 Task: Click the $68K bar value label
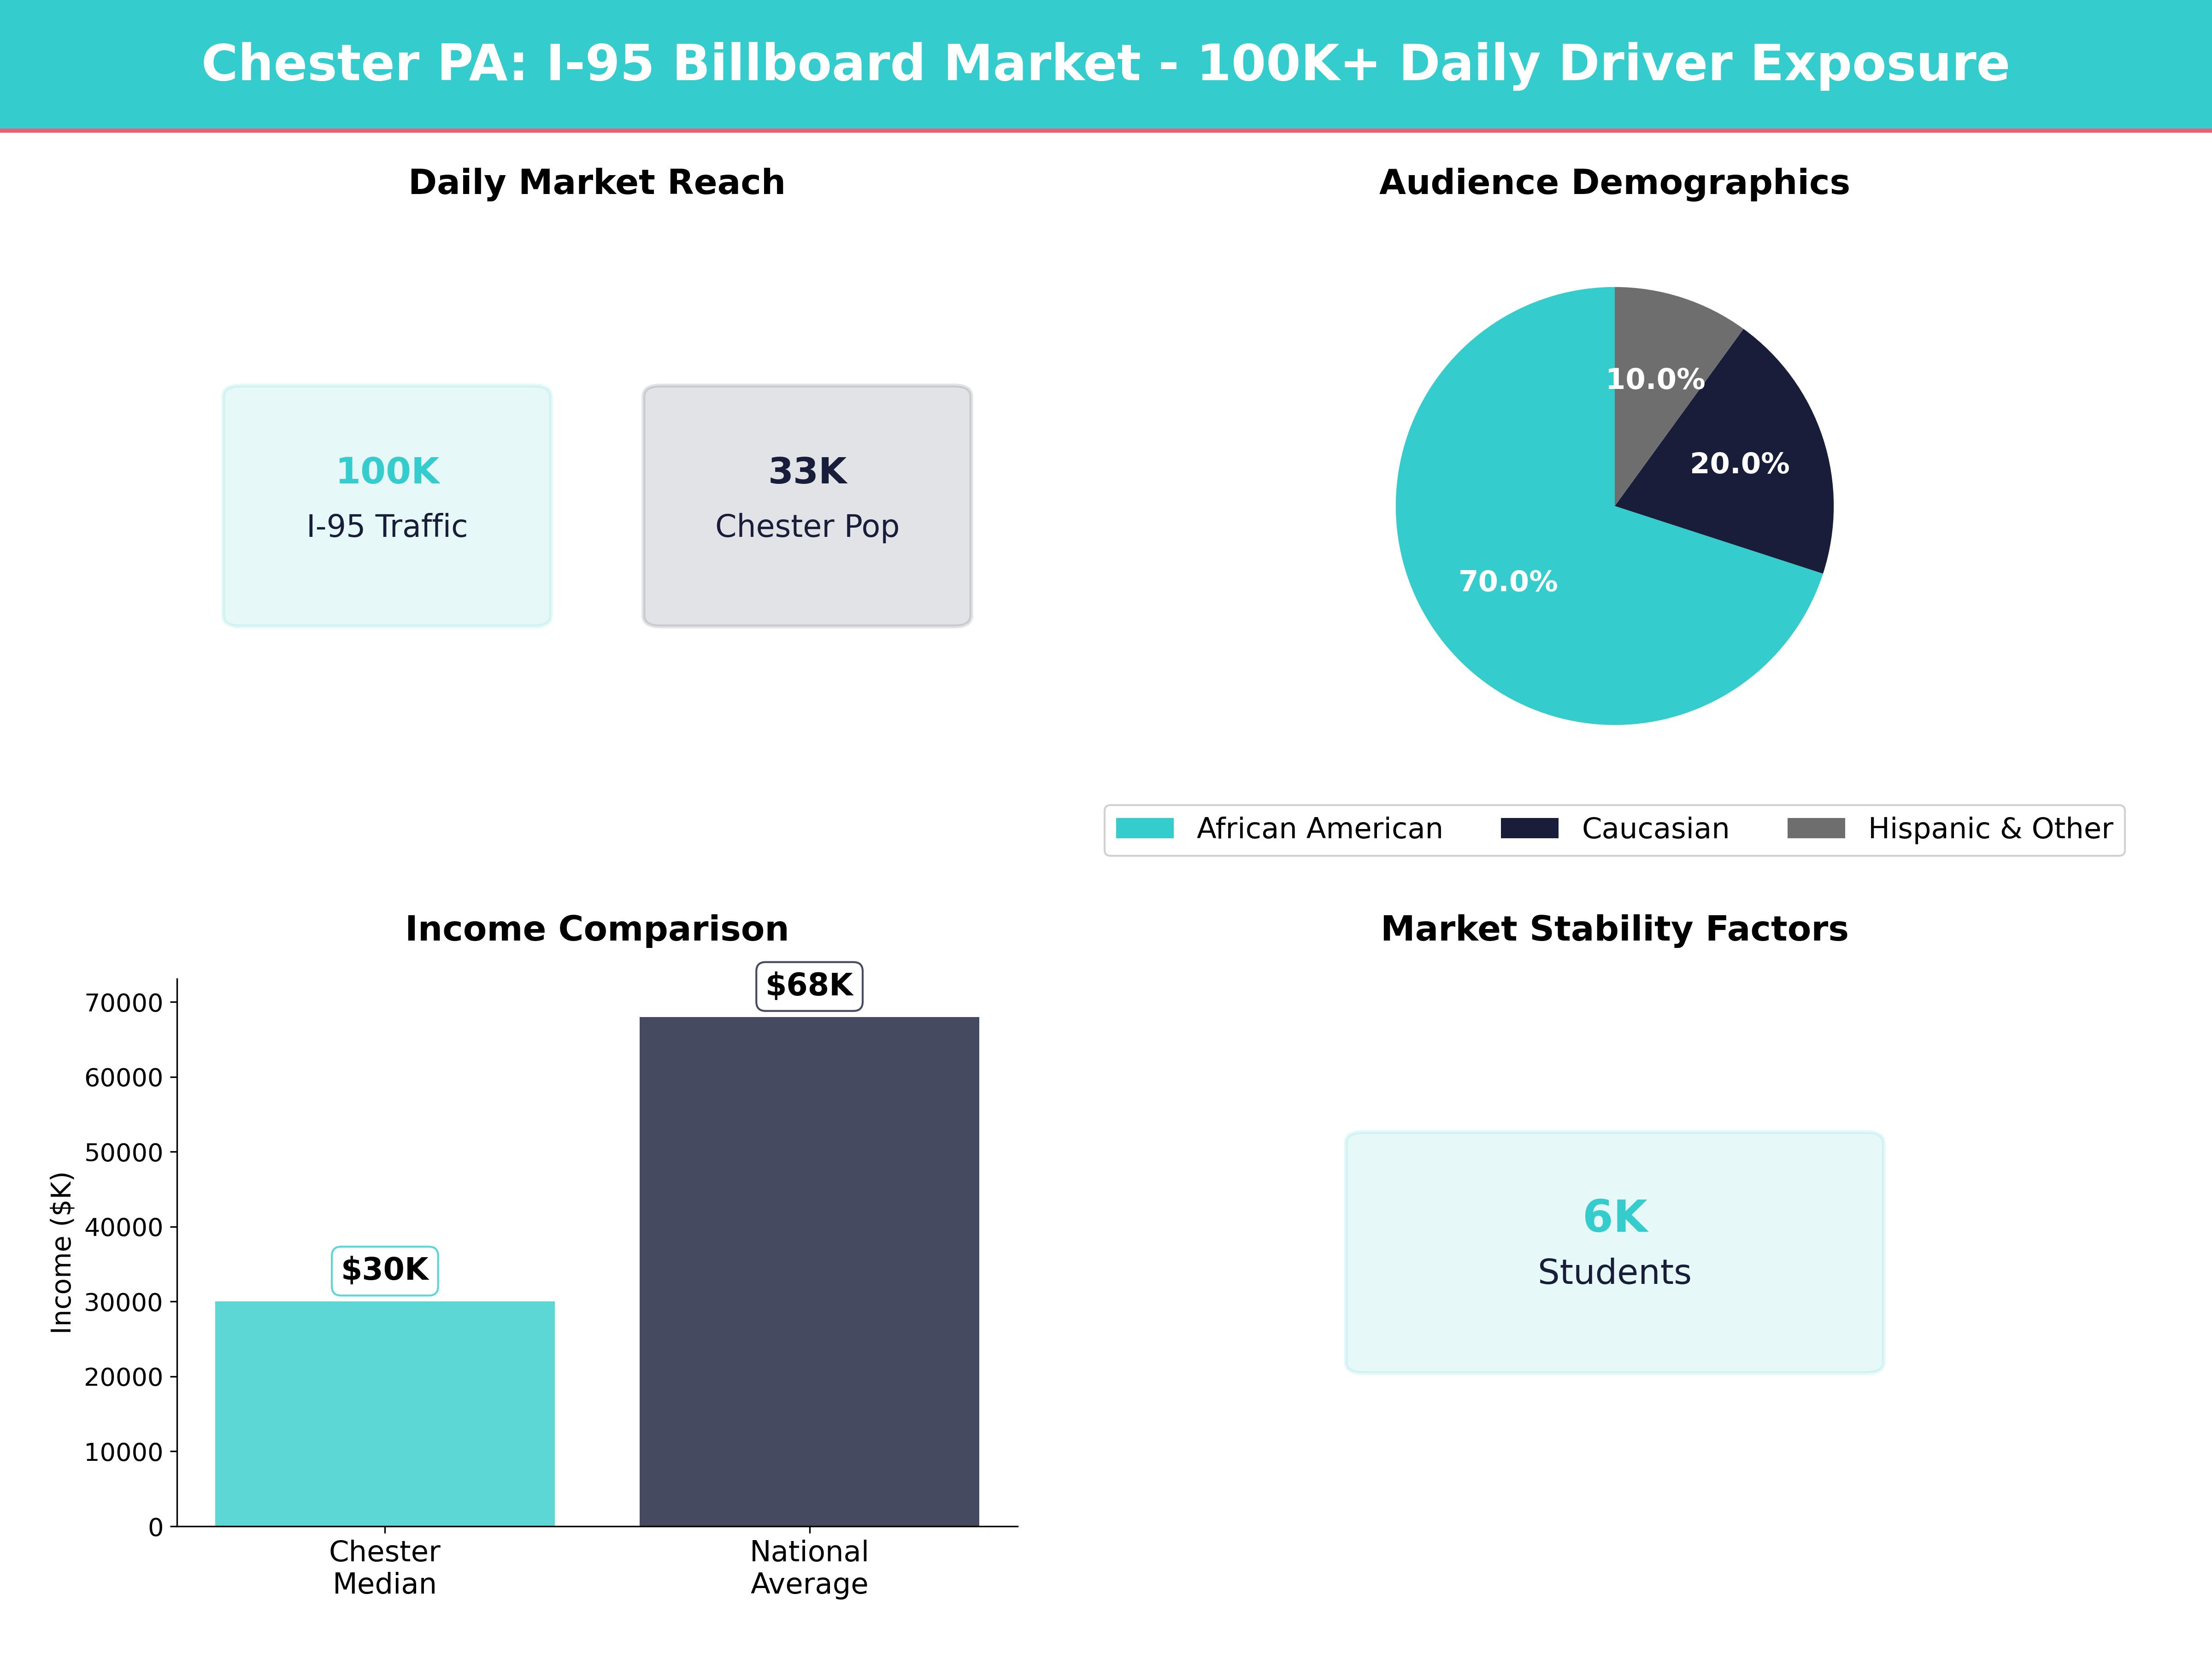click(809, 986)
